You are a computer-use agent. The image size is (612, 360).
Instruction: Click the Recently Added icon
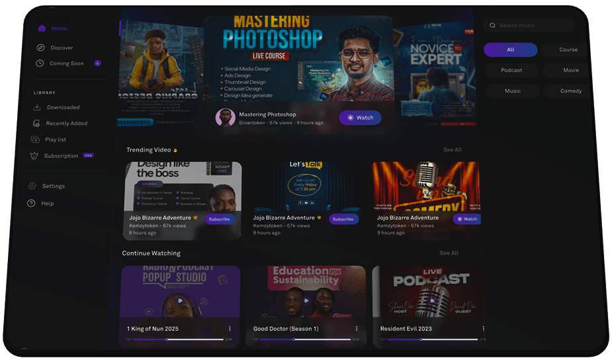click(36, 123)
